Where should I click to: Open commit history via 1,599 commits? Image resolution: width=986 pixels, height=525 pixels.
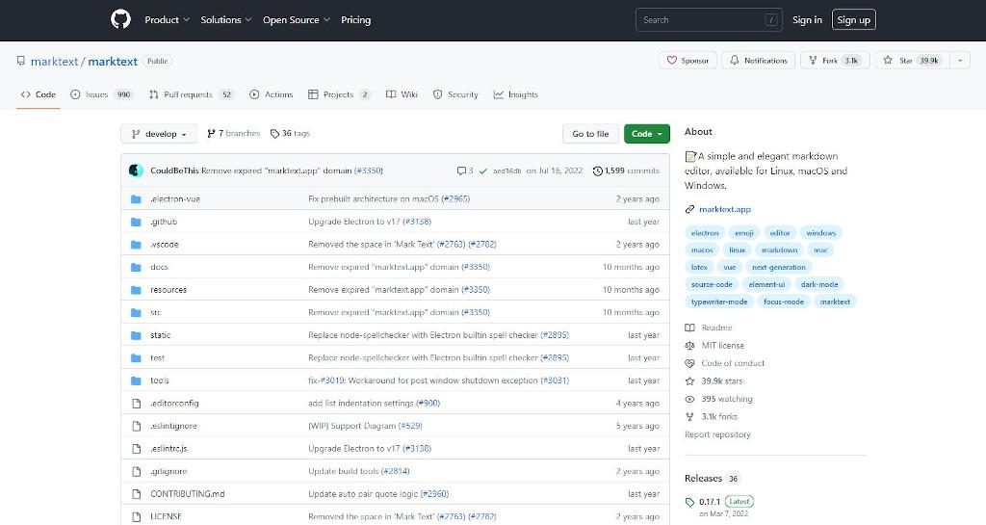tap(626, 171)
